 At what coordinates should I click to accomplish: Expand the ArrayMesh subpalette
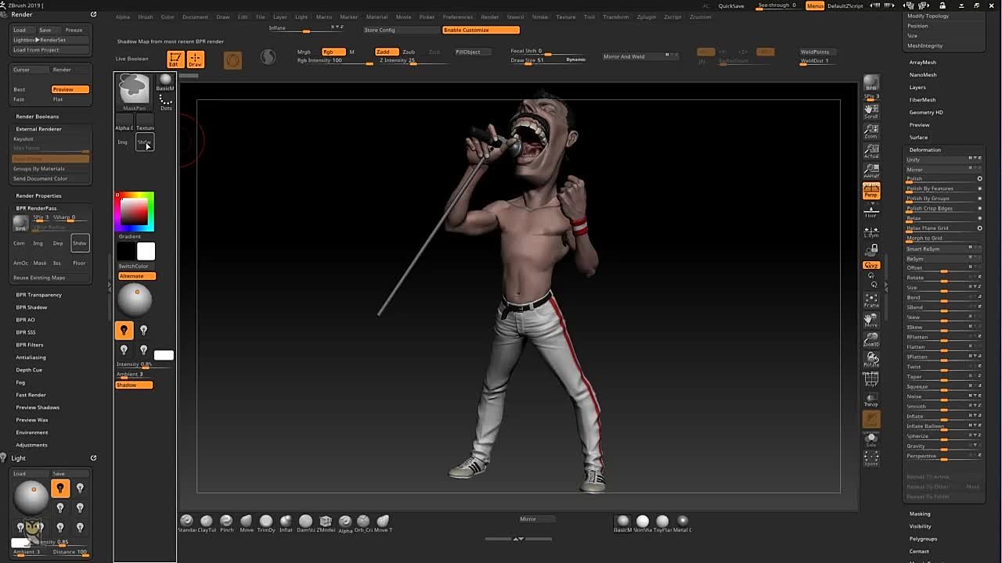923,63
